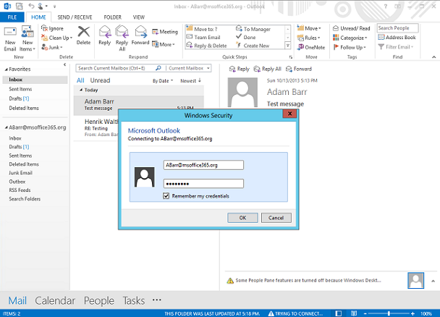Click zoom in plus button

pyautogui.click(x=412, y=313)
